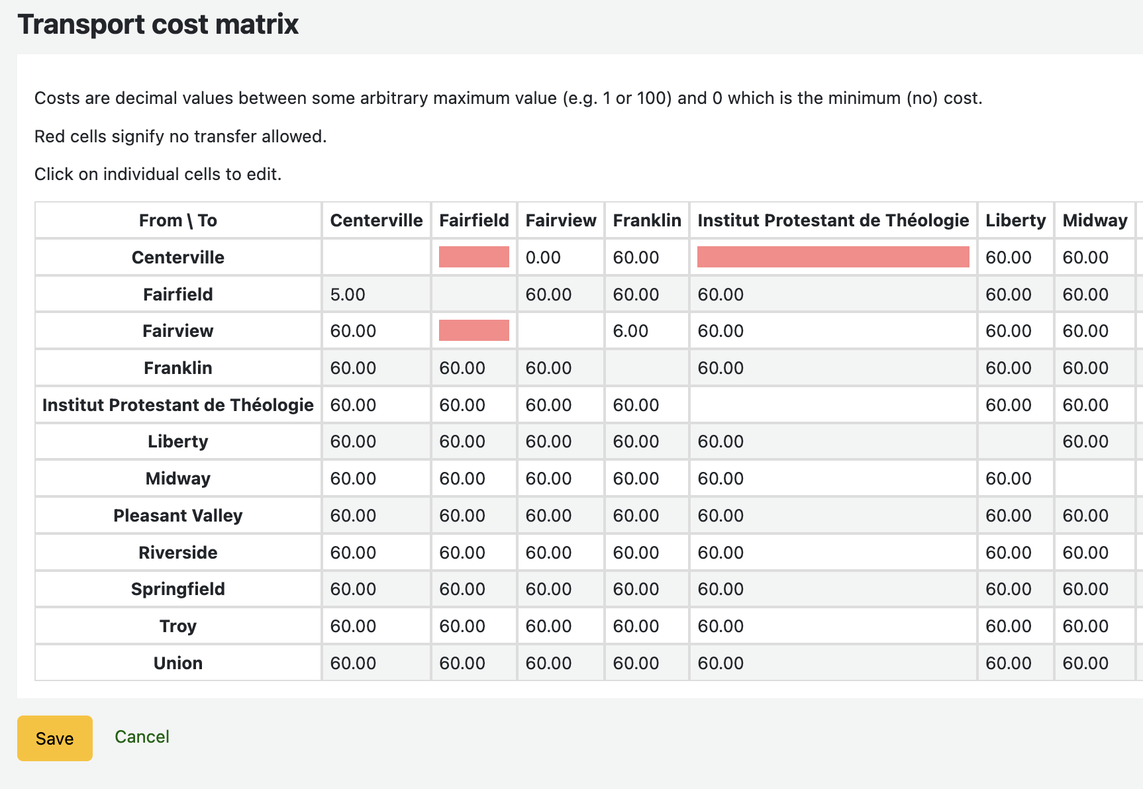Click Pleasant Valley to Midway cost cell
The width and height of the screenshot is (1143, 789).
tap(1094, 516)
